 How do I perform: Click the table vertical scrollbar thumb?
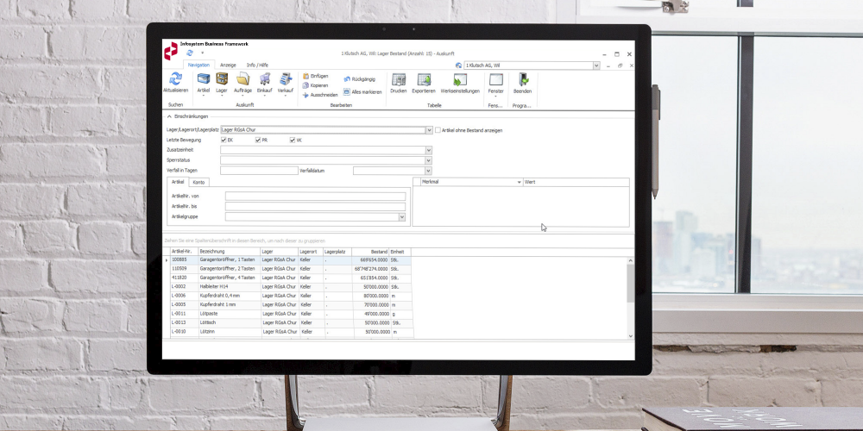click(630, 283)
